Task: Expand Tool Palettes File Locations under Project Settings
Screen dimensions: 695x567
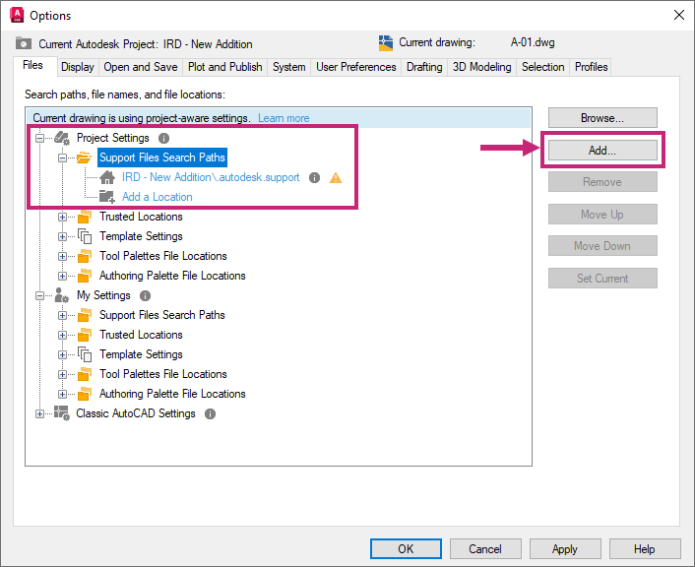Action: click(x=62, y=256)
